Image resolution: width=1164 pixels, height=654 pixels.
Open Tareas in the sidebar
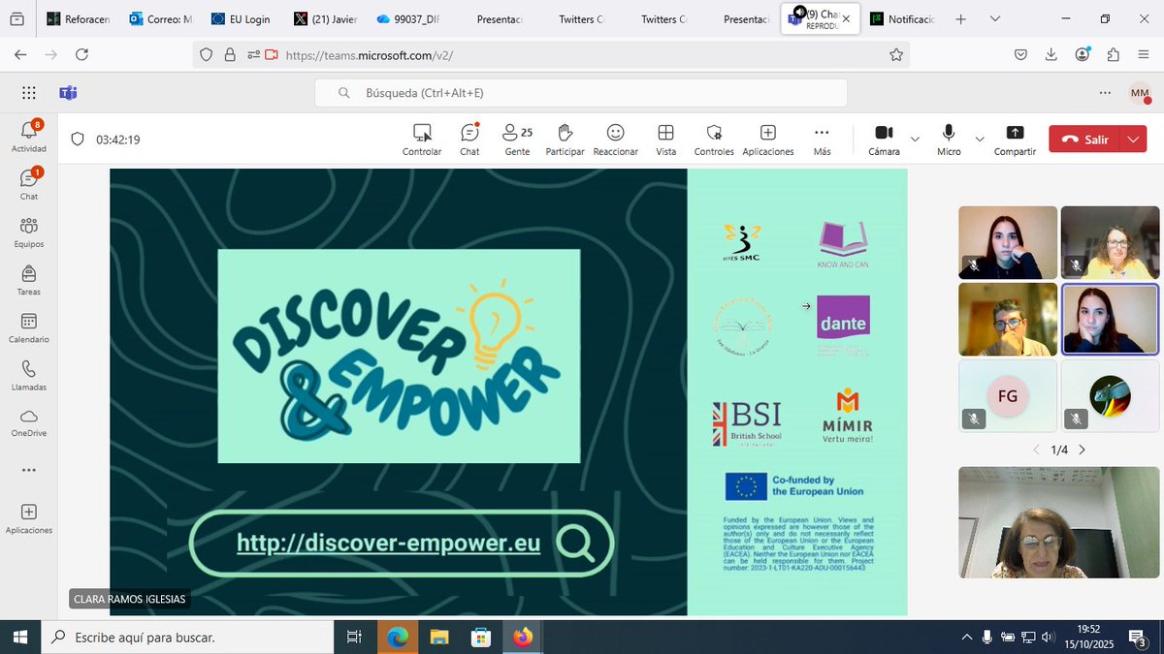[28, 279]
